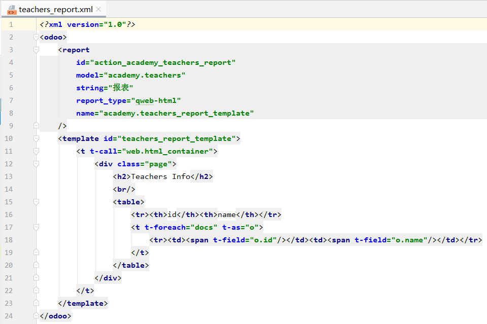Click the table header row with id and name

(206, 215)
